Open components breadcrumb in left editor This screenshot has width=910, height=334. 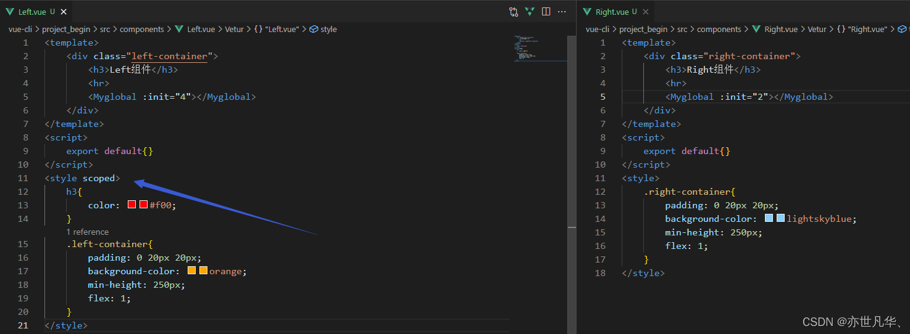[142, 29]
